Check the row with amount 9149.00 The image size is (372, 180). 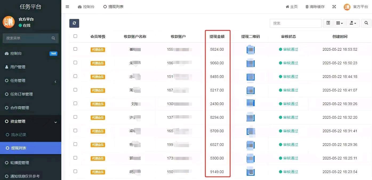pyautogui.click(x=75, y=172)
